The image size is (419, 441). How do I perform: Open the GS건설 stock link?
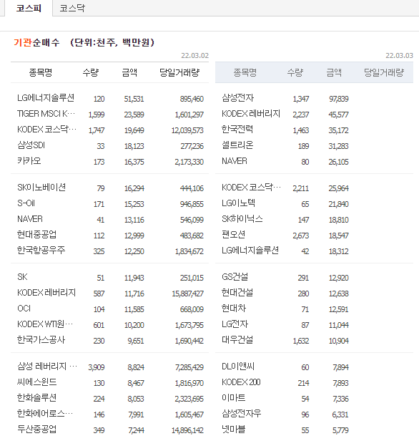(235, 277)
